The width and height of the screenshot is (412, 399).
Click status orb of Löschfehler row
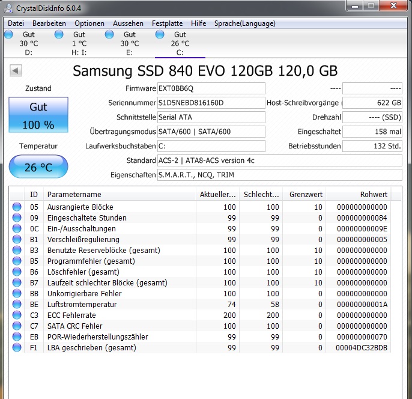click(17, 272)
